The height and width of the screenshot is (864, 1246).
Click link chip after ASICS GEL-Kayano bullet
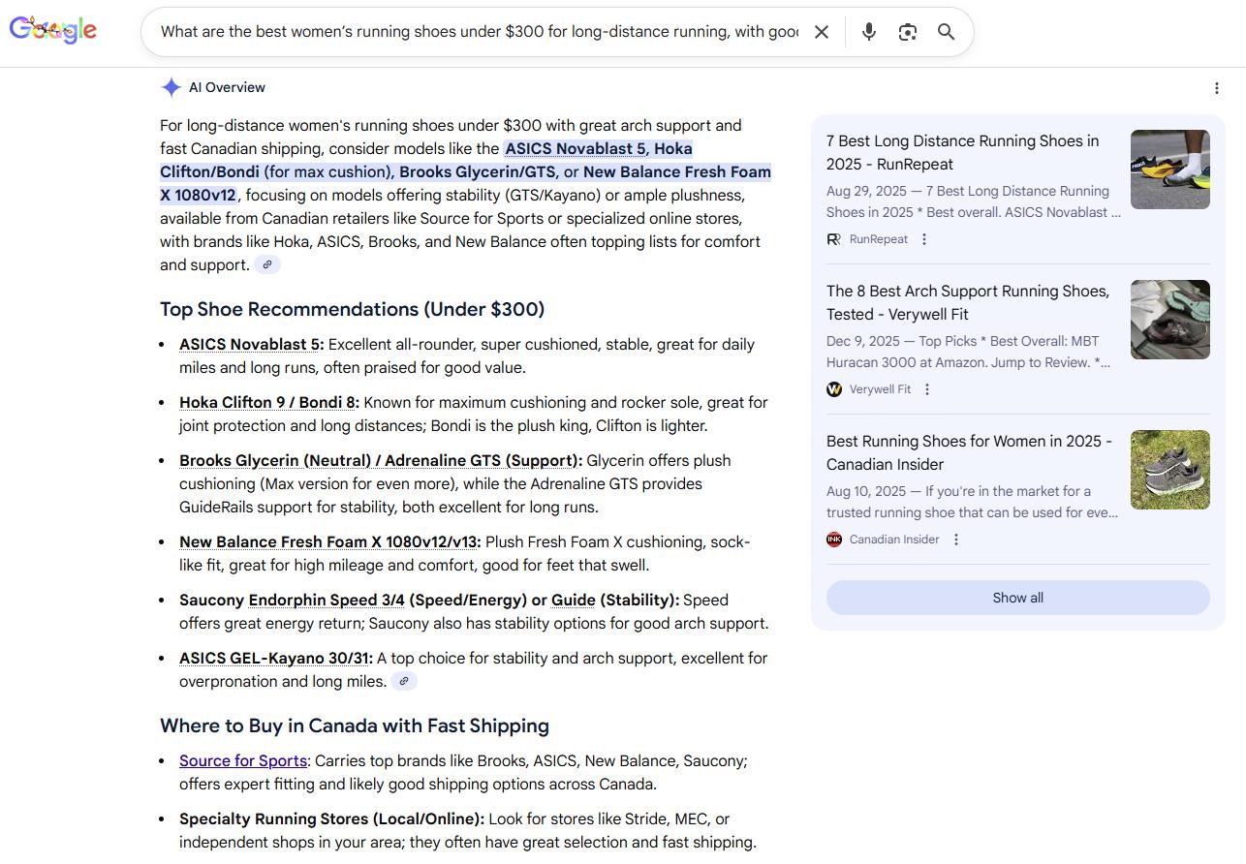404,681
